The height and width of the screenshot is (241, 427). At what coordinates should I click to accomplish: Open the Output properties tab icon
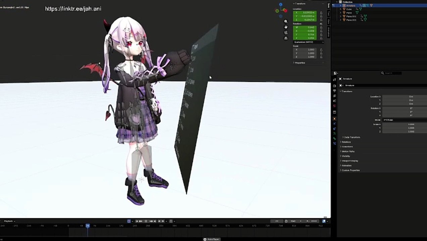coord(334,91)
